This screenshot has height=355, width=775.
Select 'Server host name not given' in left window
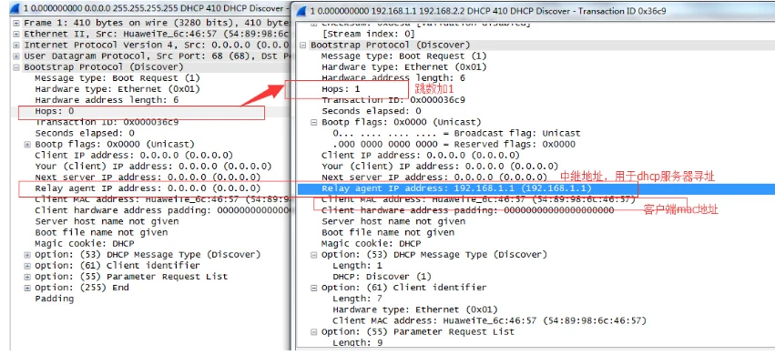[x=107, y=221]
